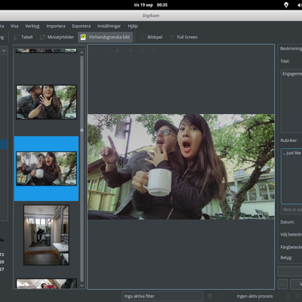The height and width of the screenshot is (302, 302).
Task: Click the add face-tag person icon
Action: point(154,51)
